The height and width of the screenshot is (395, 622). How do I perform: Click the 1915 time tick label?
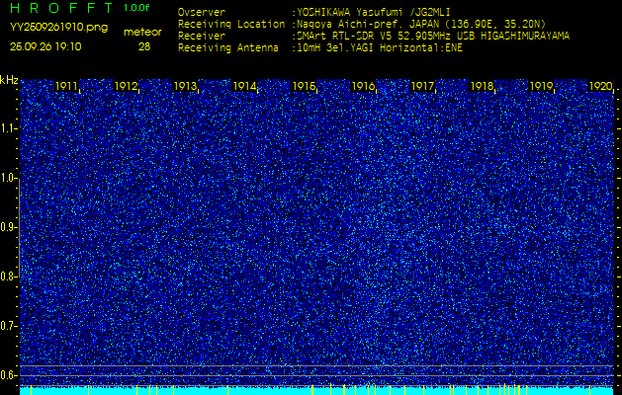tap(304, 86)
